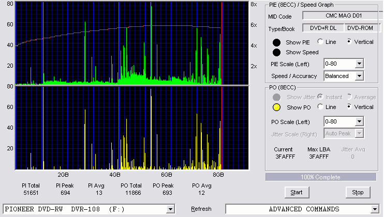Image resolution: width=384 pixels, height=217 pixels.
Task: Click the PIE (8ECC) / Speed Graph heading
Action: 301,5
